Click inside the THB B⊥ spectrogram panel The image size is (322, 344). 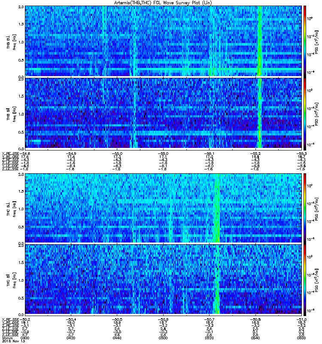click(163, 41)
